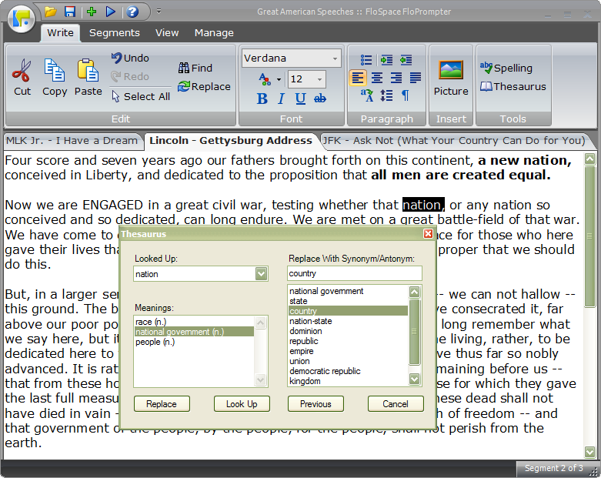
Task: Choose font color with the A icon
Action: click(265, 79)
